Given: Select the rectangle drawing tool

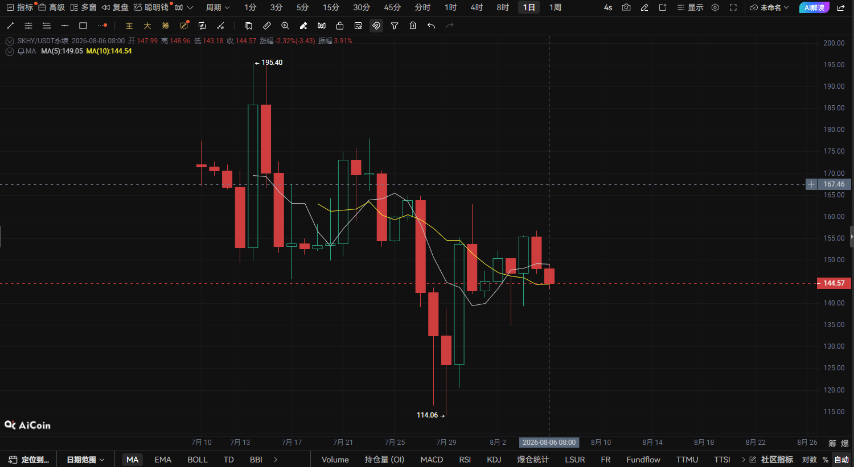Looking at the screenshot, I should [x=83, y=26].
